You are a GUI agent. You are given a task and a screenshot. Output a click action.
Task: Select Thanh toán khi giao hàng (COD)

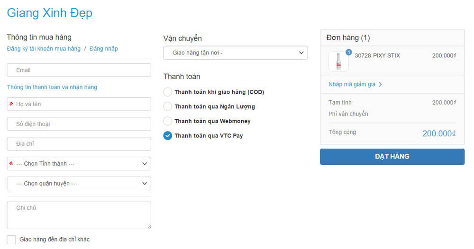pyautogui.click(x=167, y=92)
